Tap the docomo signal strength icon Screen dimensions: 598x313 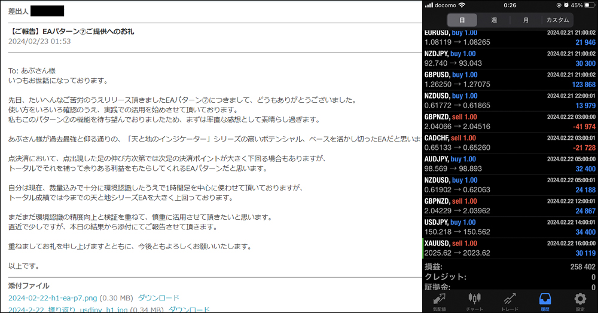[x=429, y=5]
